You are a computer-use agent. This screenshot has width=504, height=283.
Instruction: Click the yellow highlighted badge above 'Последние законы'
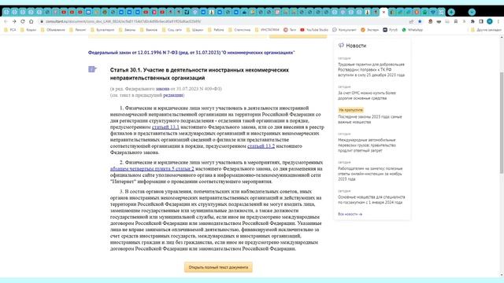pos(350,110)
